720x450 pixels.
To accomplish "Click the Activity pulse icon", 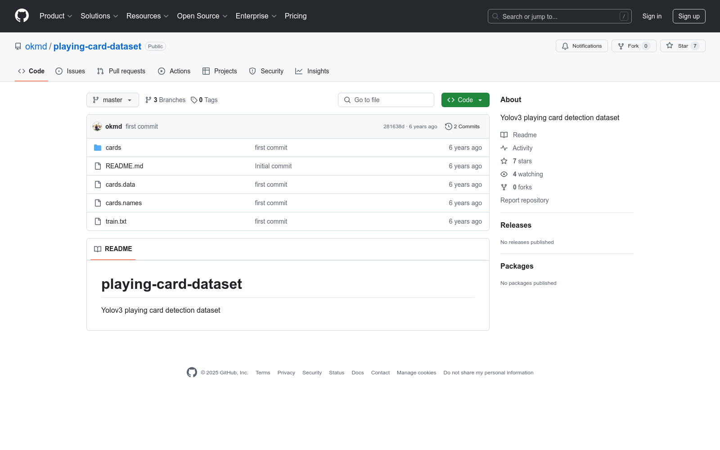I will (x=504, y=148).
